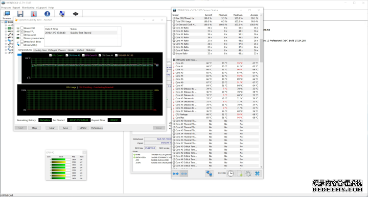Image resolution: width=368 pixels, height=197 pixels.
Task: Click icon beside Total CPU Usage row
Action: pos(174,21)
